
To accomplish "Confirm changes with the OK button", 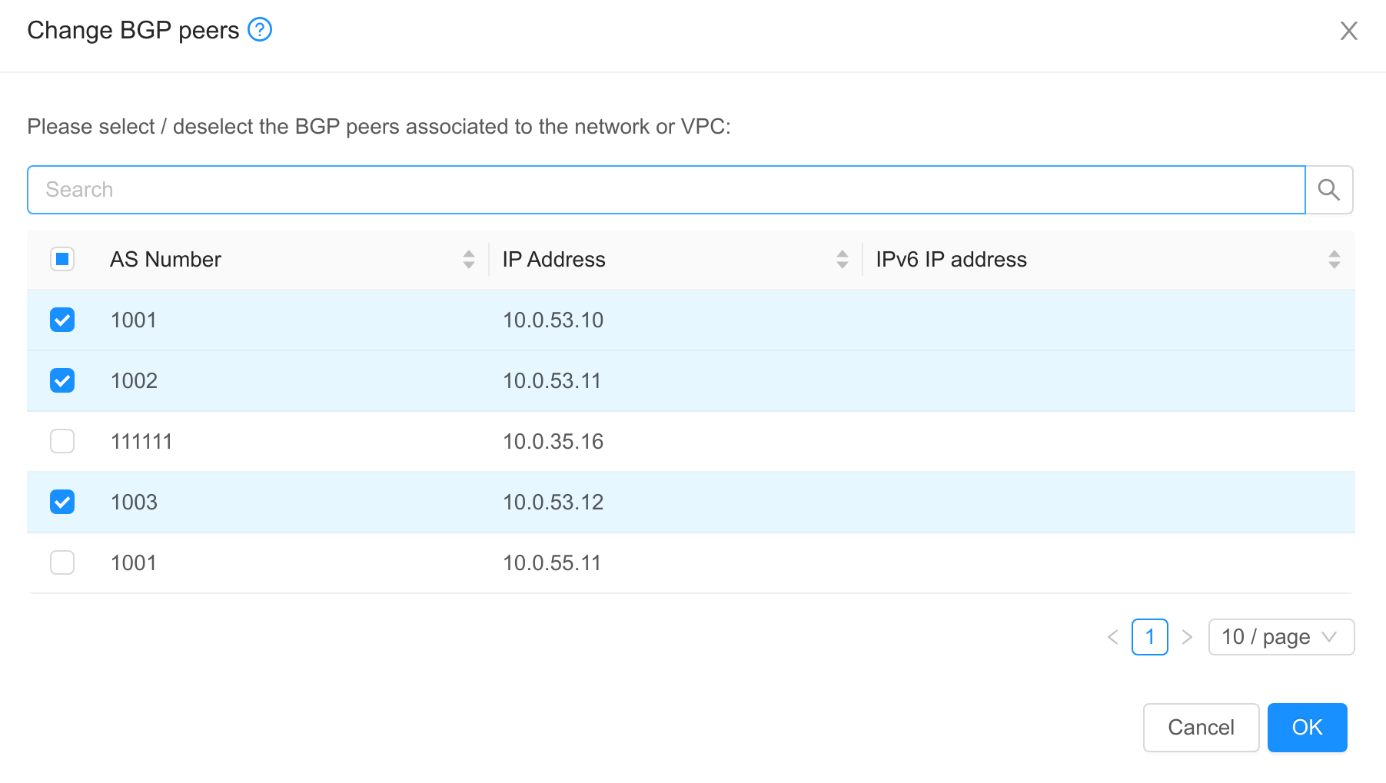I will pos(1307,728).
